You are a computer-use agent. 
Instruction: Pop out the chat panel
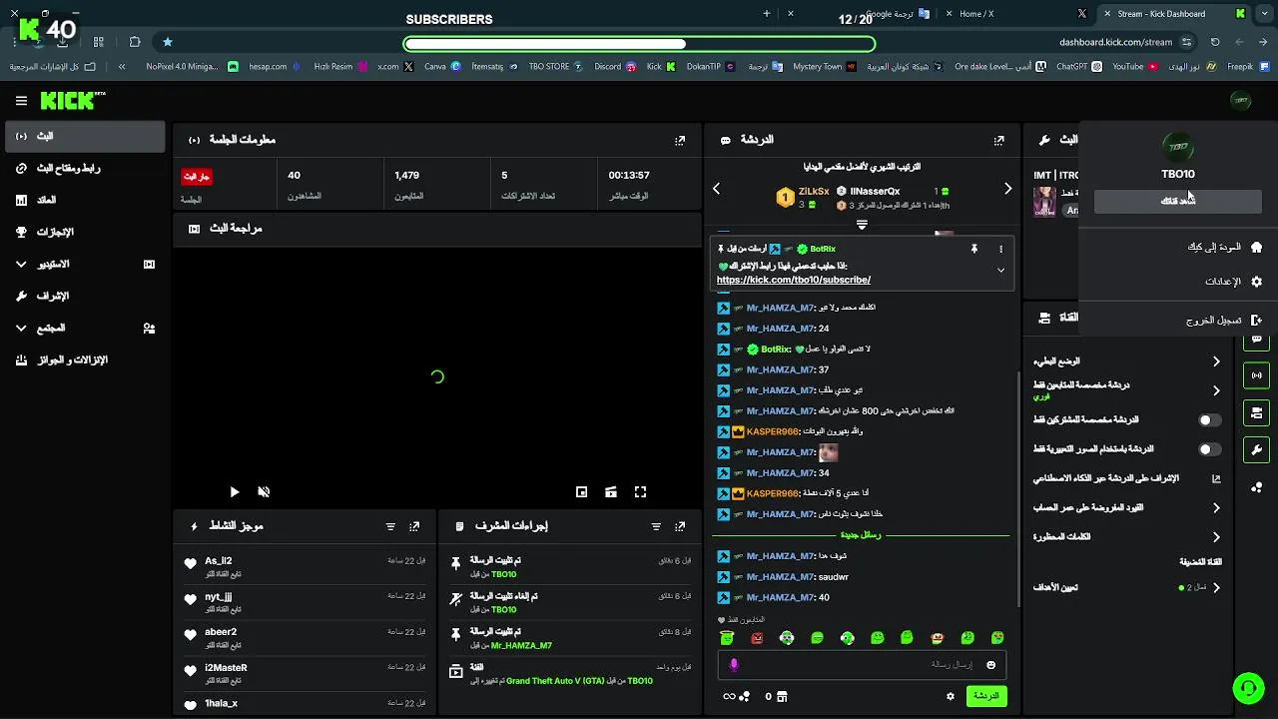click(x=999, y=141)
